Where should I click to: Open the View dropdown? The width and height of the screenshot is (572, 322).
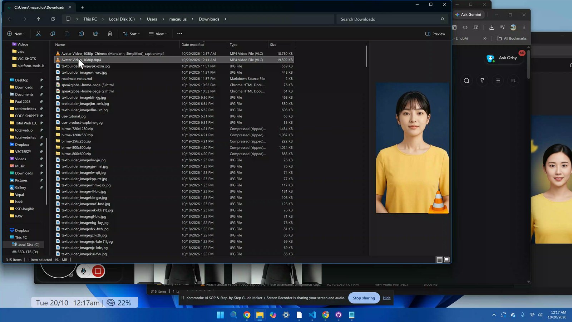coord(158,34)
